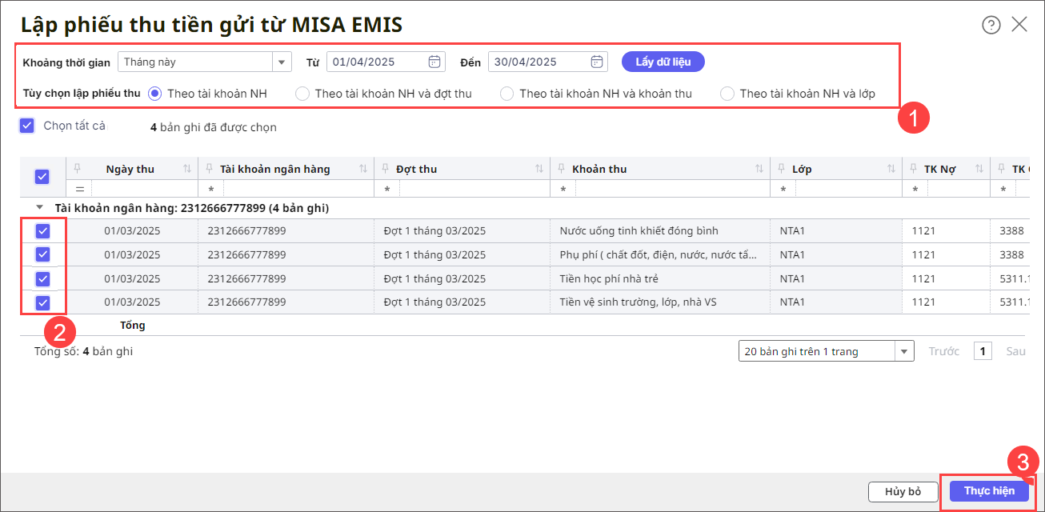1045x512 pixels.
Task: Sort the Khoản thu column
Action: pos(759,169)
